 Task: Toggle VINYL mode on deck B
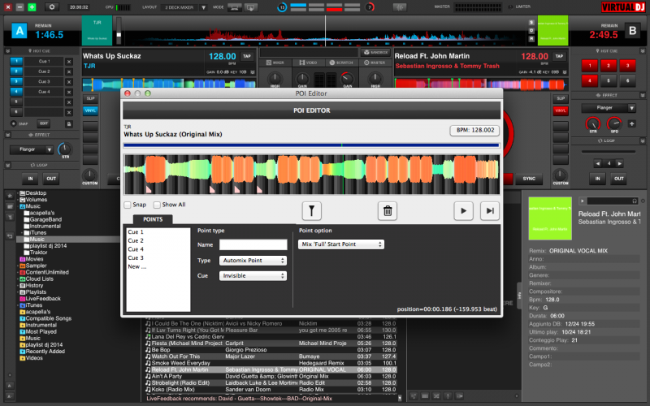tap(561, 110)
